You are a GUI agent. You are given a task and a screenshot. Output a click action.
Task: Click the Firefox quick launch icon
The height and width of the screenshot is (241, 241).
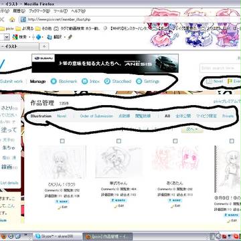tap(3, 236)
